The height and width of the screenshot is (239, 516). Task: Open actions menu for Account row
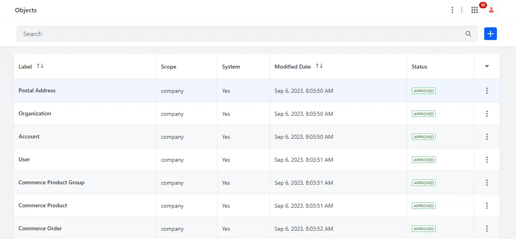click(x=487, y=137)
